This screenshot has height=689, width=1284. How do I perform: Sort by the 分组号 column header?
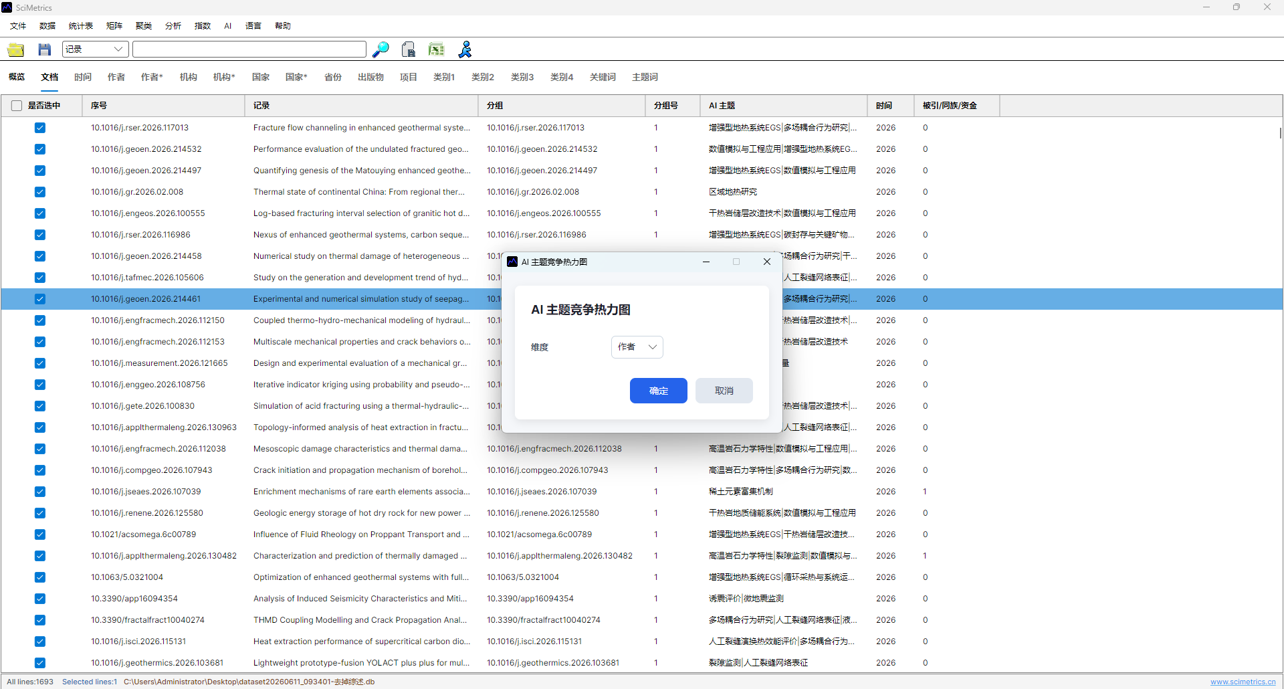[x=673, y=106]
